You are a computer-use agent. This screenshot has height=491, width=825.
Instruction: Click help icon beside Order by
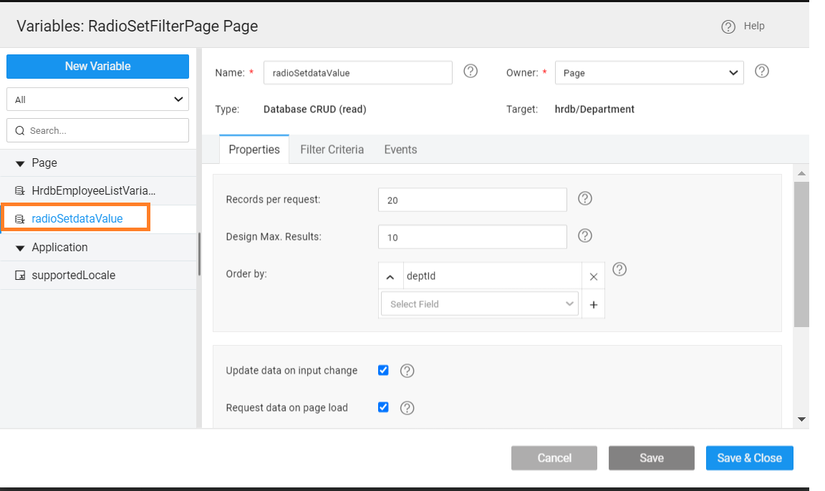(620, 269)
